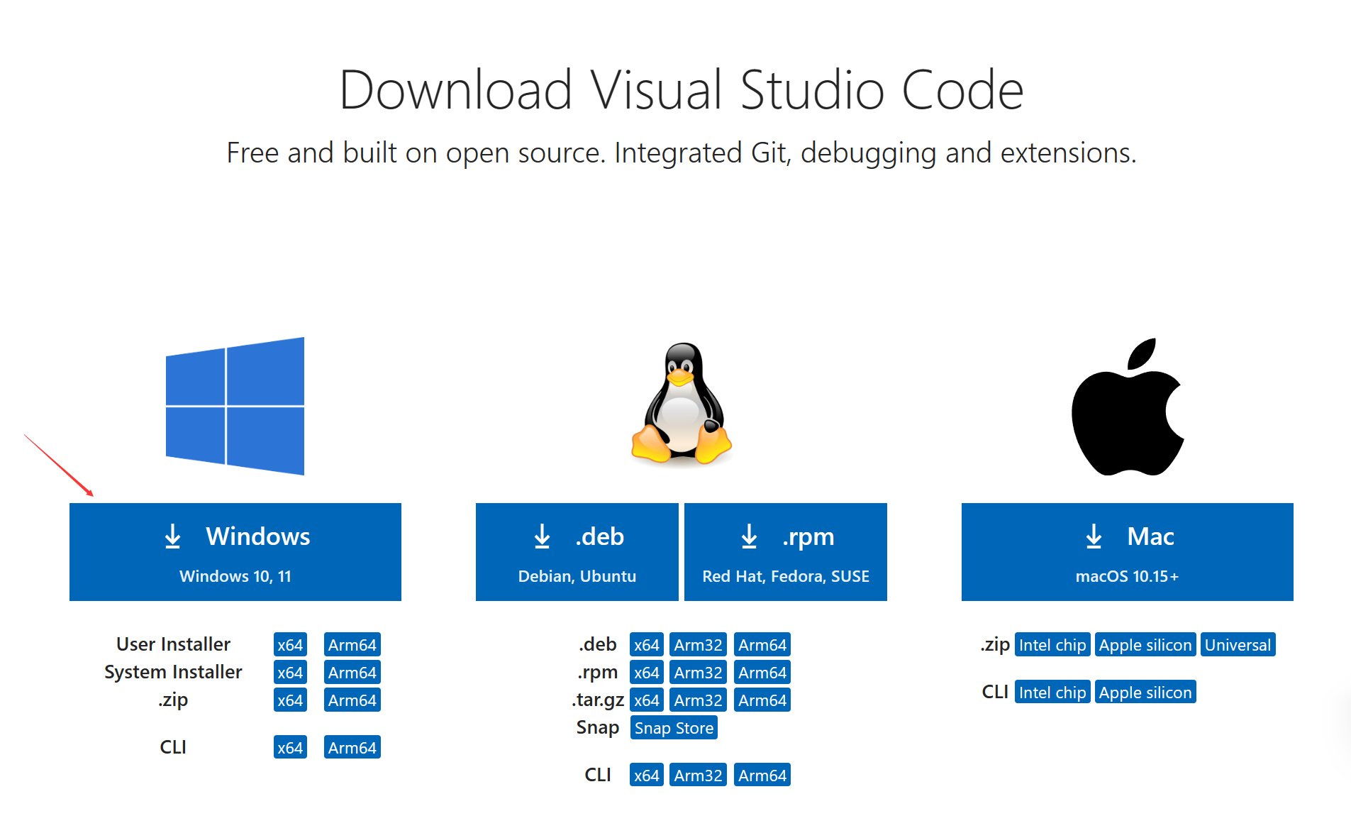
Task: Get Mac CLI for Apple silicon
Action: coord(1145,692)
